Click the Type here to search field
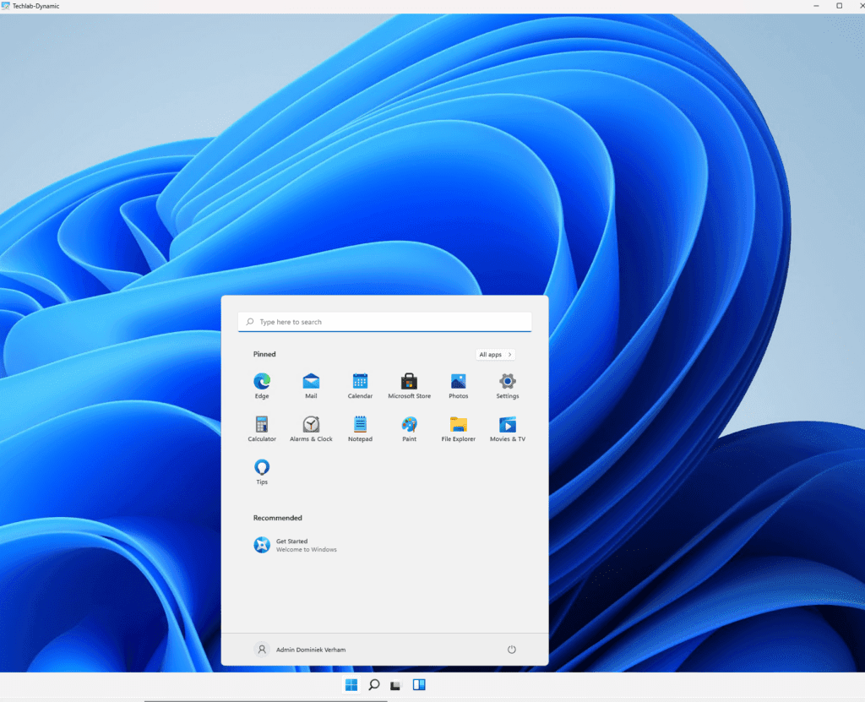 tap(384, 322)
